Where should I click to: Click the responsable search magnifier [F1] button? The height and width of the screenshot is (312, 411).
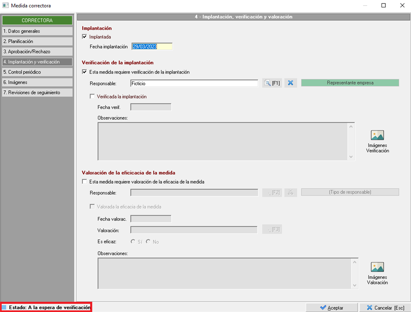tap(272, 83)
